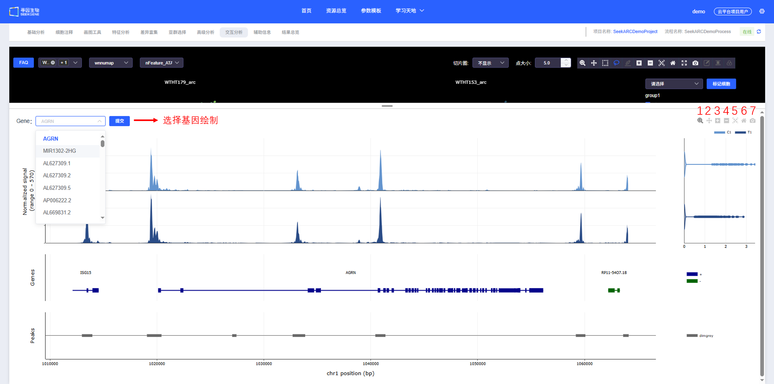Click the 云平台项目用户 badge
The image size is (774, 384).
click(732, 11)
